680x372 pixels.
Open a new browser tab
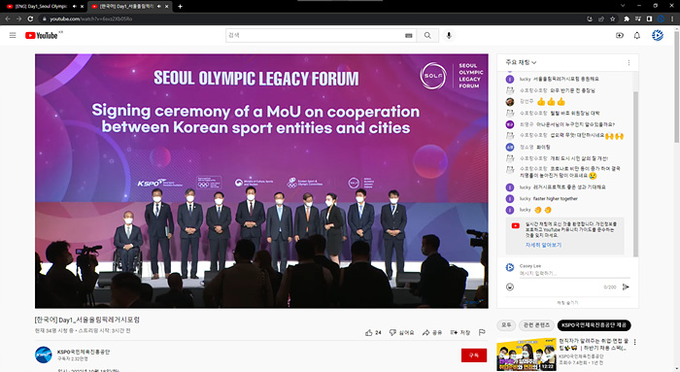click(x=180, y=6)
